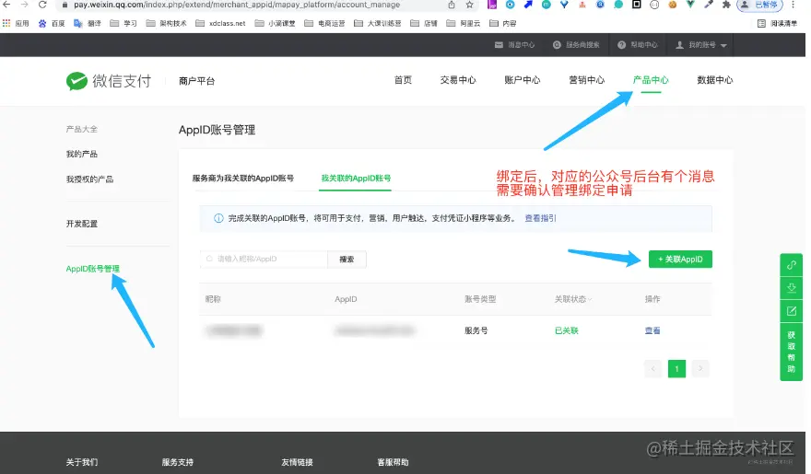Expand the 大课训练营 bookmark folder

click(x=378, y=23)
